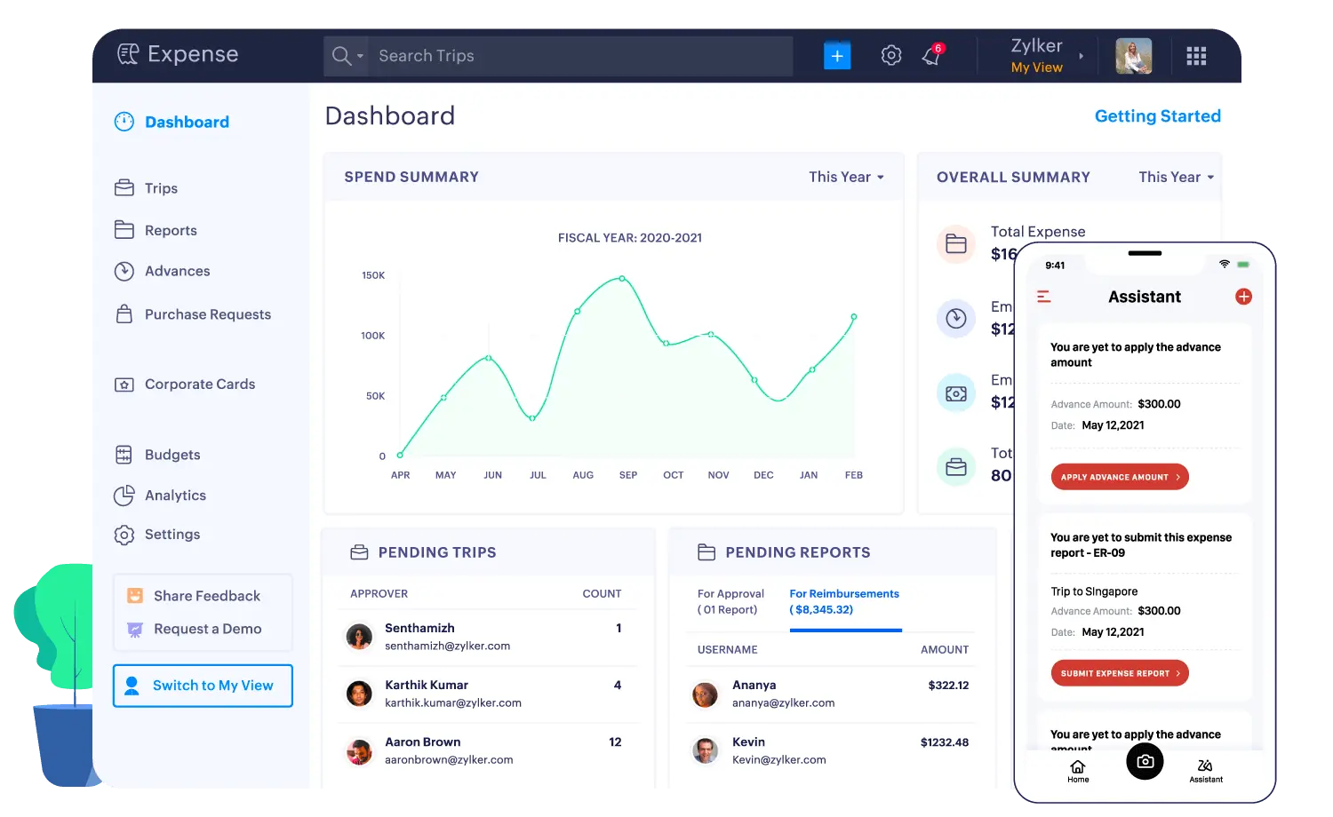Viewport: 1333px width, 817px height.
Task: Click Switch to My View
Action: tap(203, 685)
